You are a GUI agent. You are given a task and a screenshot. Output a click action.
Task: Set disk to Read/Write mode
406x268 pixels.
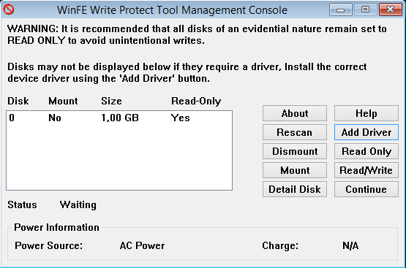366,170
